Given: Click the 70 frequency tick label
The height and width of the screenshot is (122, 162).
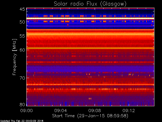Looking at the screenshot, I should coord(22,78).
